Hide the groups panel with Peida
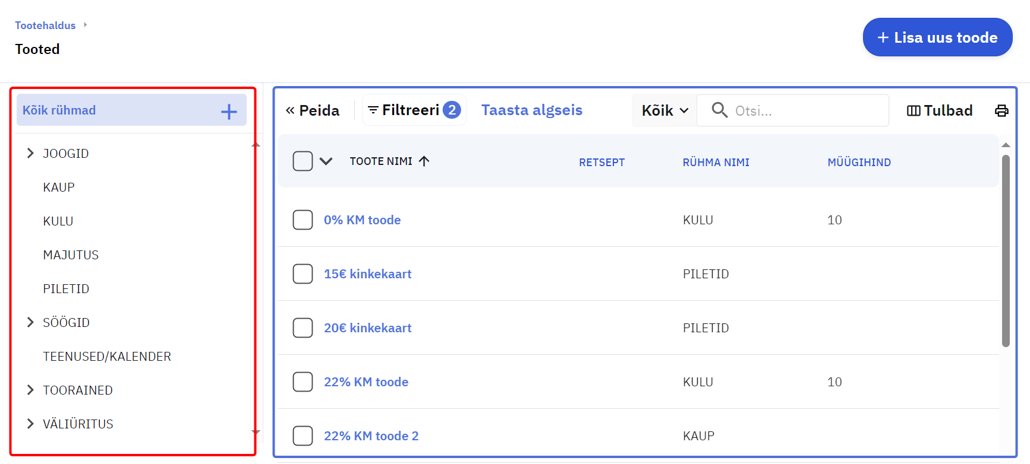This screenshot has width=1030, height=464. [x=313, y=110]
